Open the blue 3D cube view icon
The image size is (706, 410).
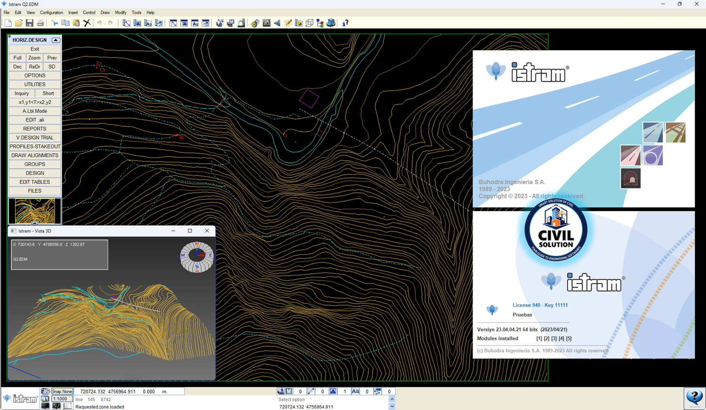[x=331, y=23]
